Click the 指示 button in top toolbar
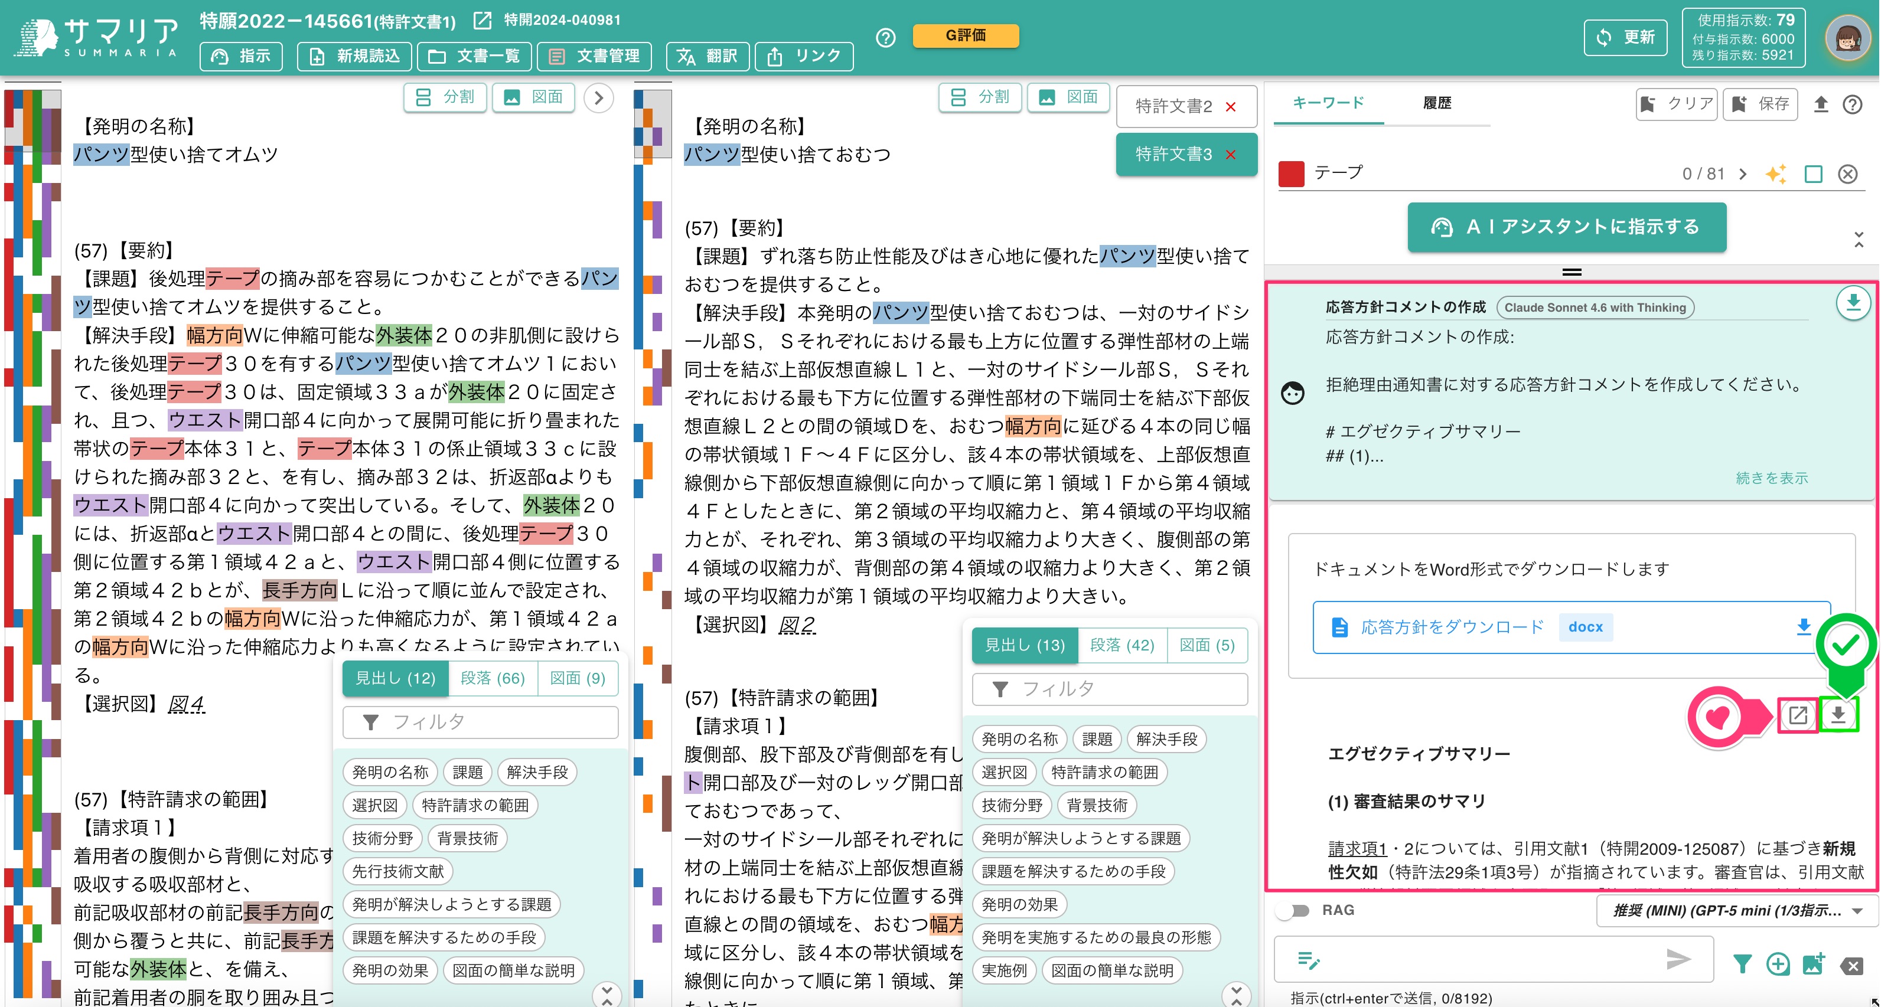The image size is (1904, 1007). (241, 56)
